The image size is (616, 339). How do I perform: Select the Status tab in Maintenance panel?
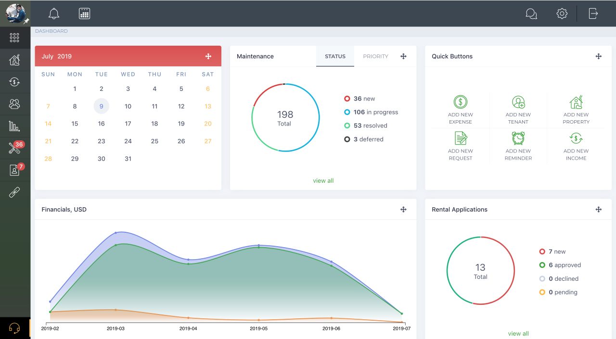[x=335, y=56]
